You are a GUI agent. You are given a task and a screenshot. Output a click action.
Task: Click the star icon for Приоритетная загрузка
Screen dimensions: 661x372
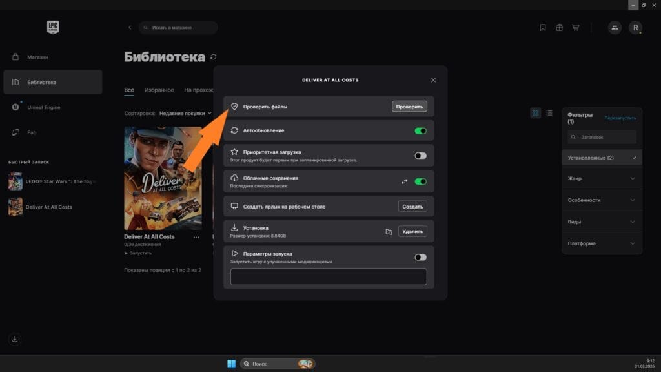(x=234, y=152)
